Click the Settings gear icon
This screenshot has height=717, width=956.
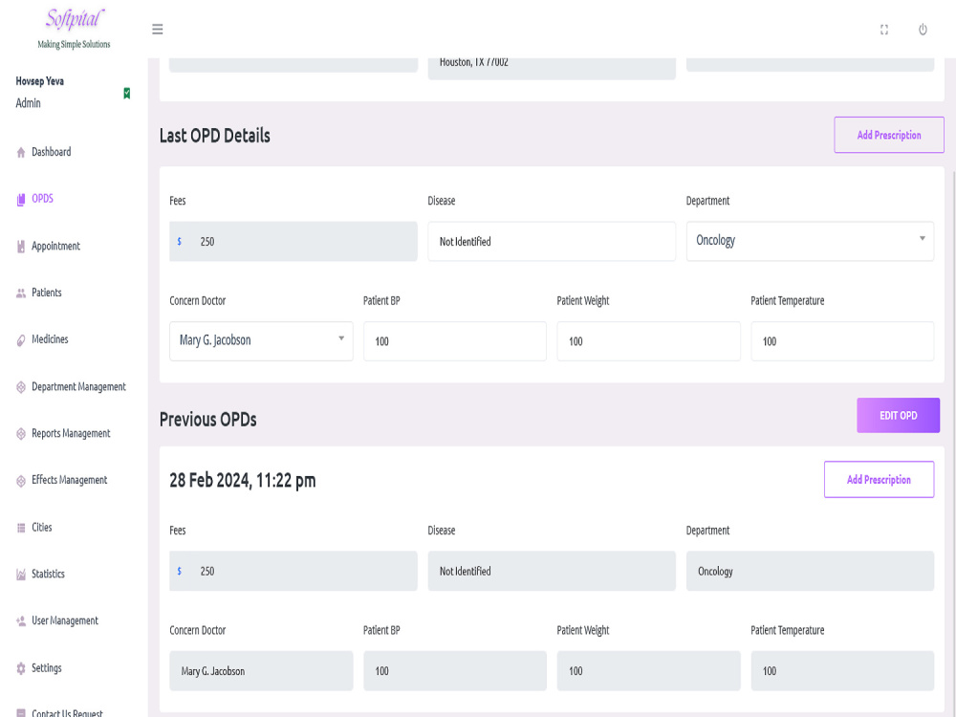coord(21,668)
